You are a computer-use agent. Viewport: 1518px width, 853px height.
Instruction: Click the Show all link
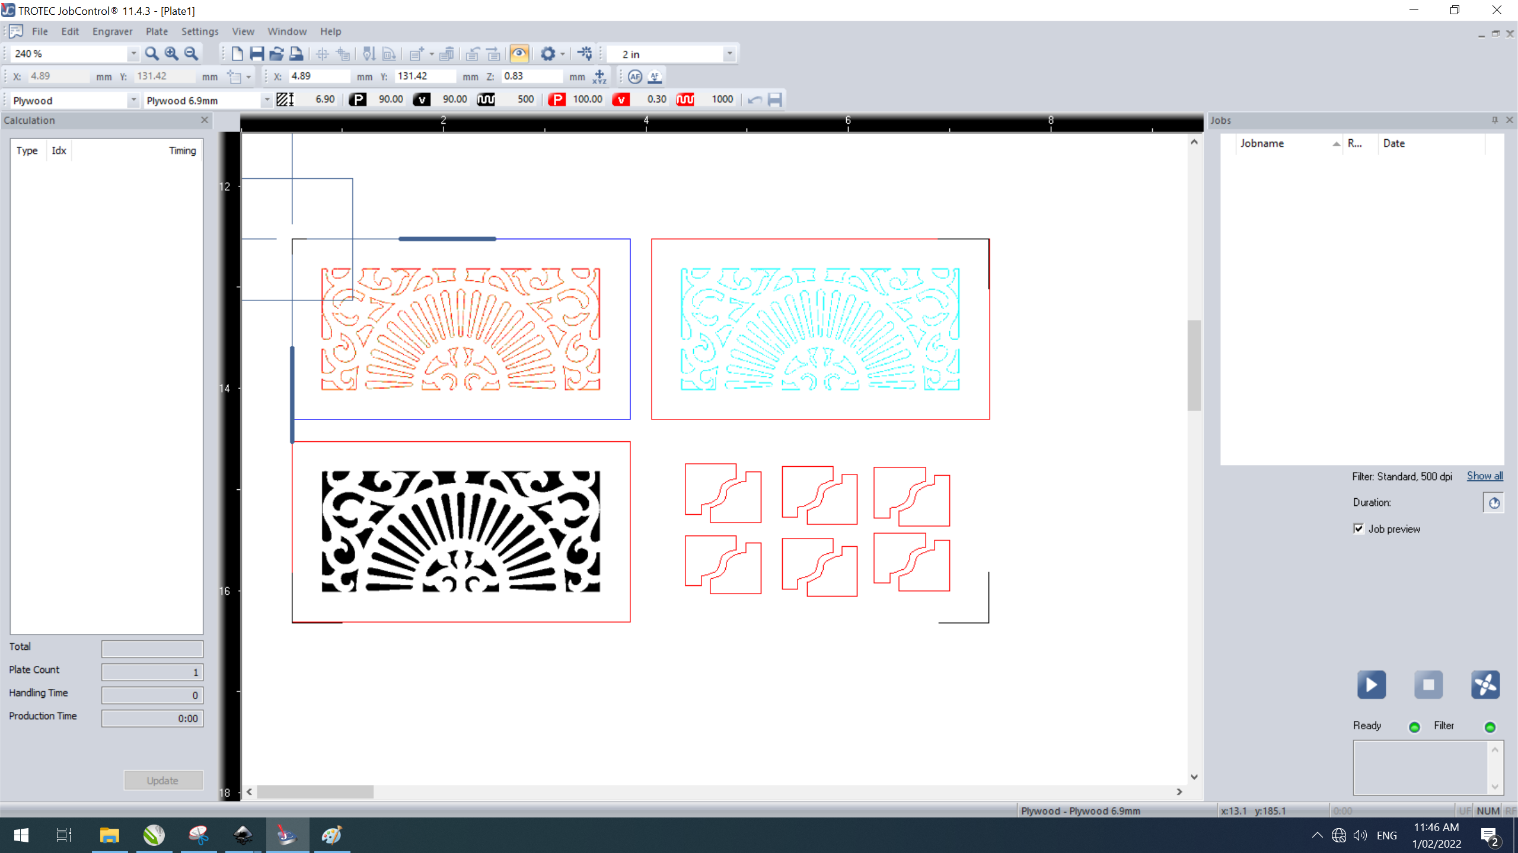tap(1484, 476)
